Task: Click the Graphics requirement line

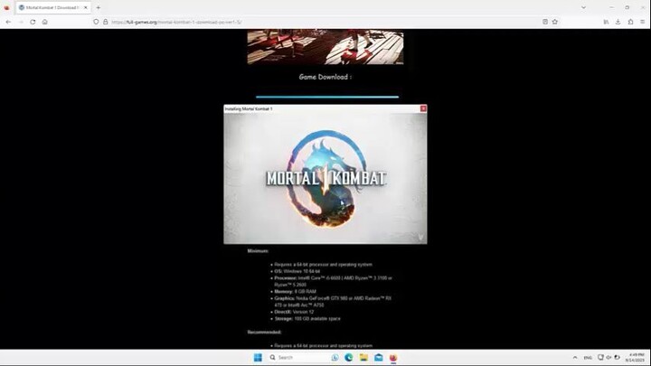Action: [333, 302]
